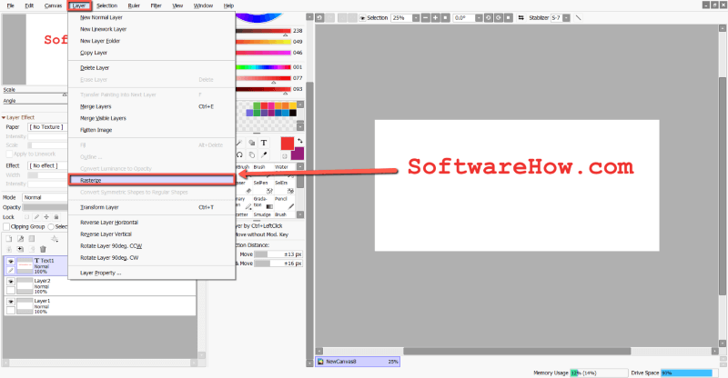
Task: Open the Filter menu
Action: click(156, 5)
